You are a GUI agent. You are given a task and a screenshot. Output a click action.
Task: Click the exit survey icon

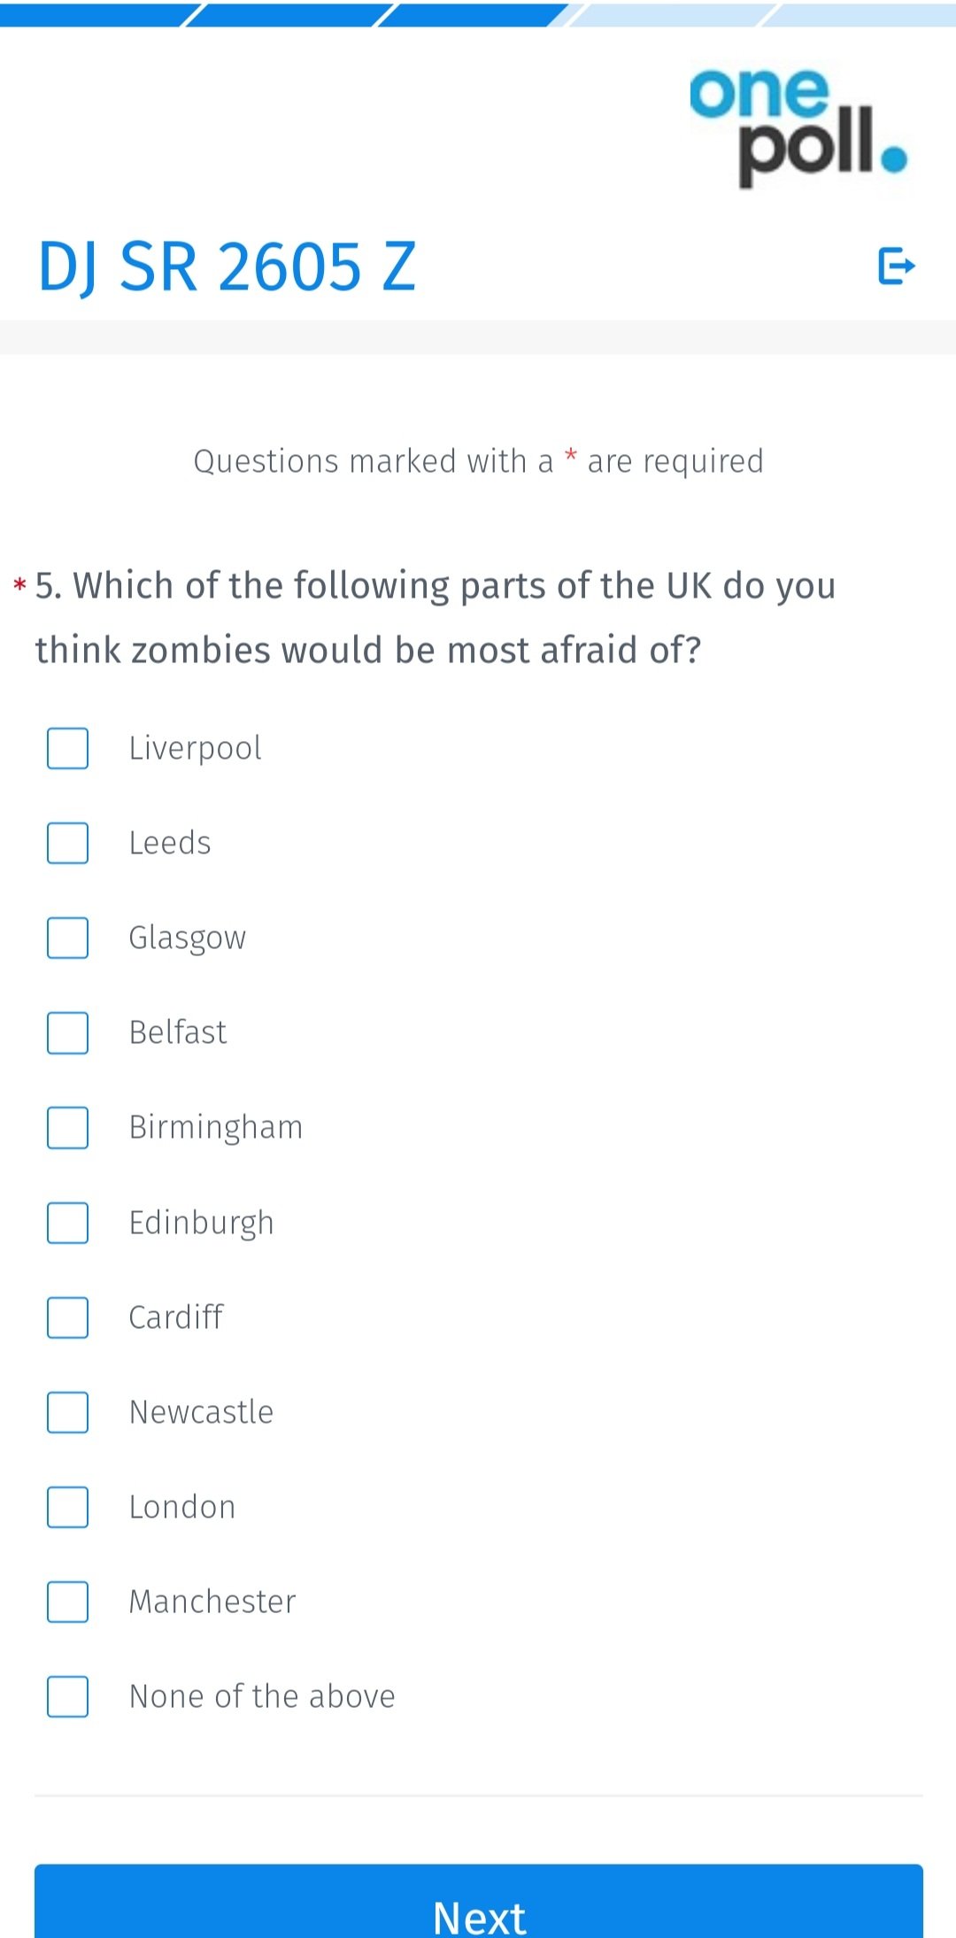(x=896, y=266)
